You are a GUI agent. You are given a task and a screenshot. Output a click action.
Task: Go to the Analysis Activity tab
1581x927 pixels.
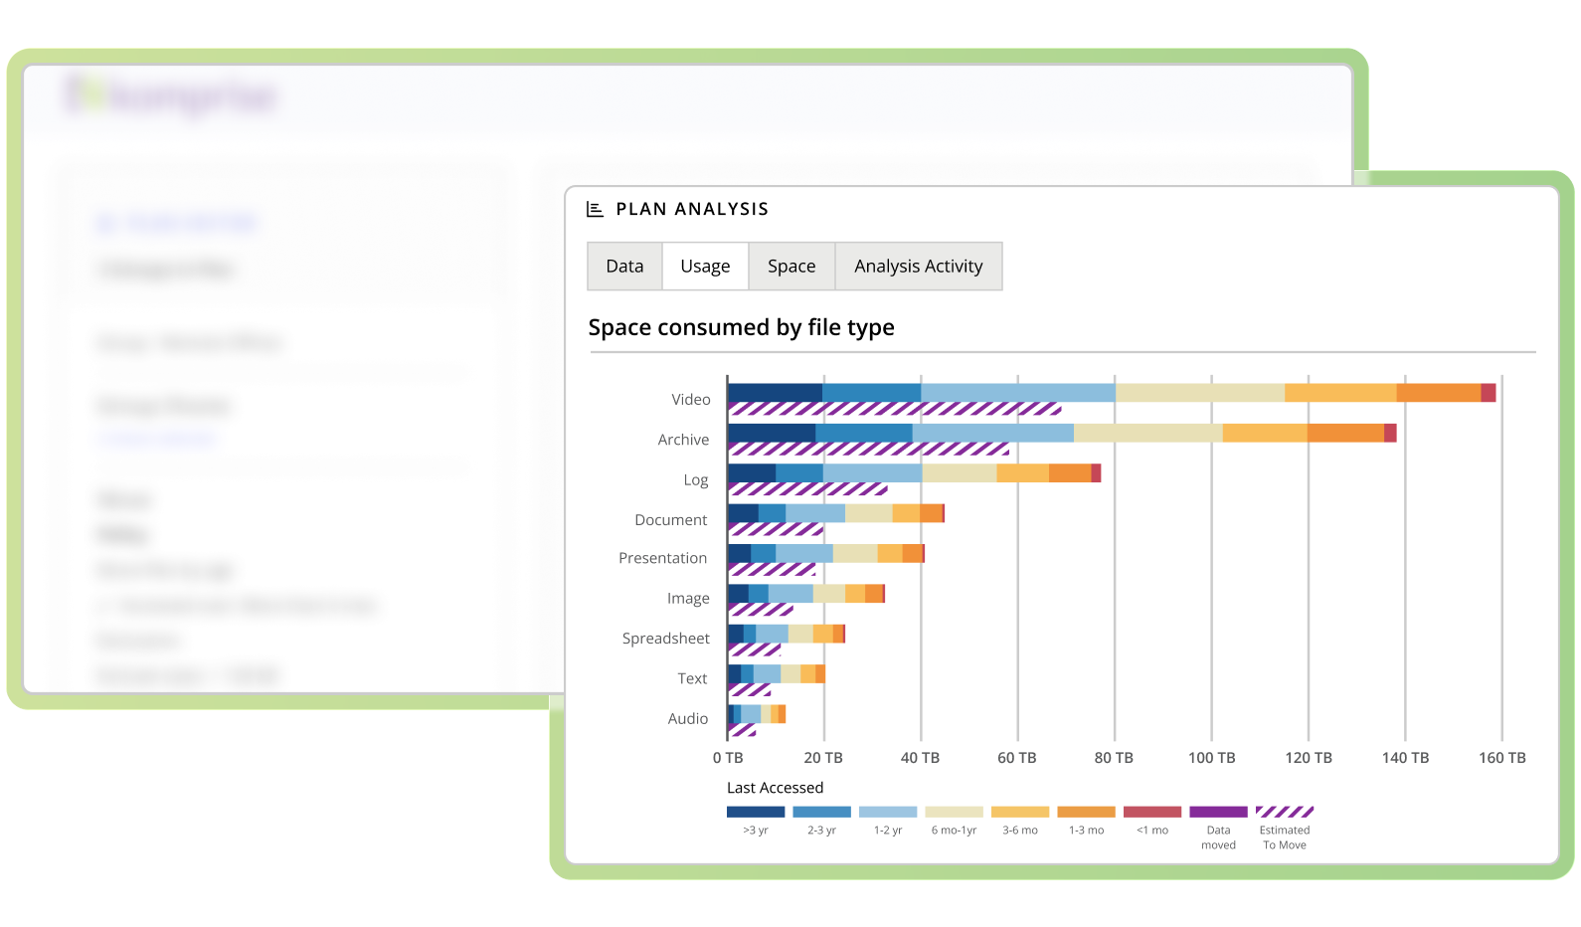tap(918, 267)
